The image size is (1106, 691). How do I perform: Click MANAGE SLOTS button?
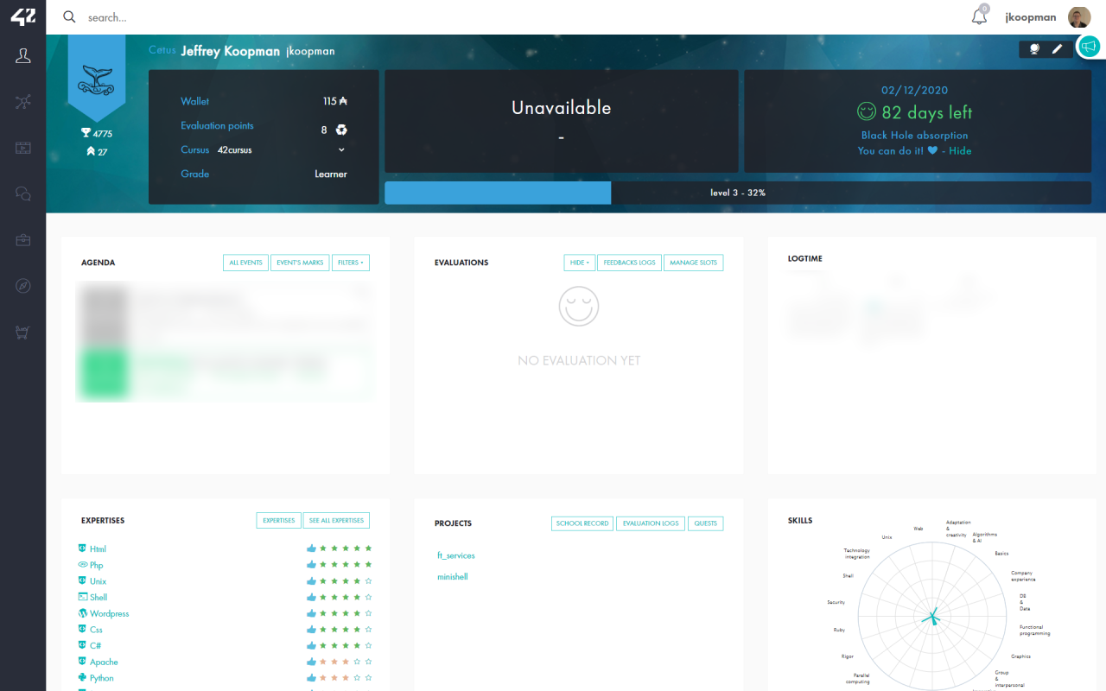694,263
